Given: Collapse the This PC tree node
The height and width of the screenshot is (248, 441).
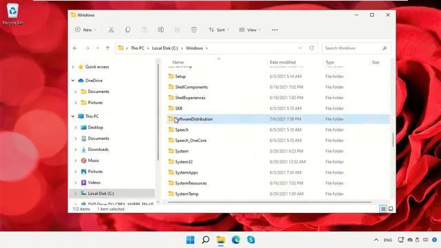Looking at the screenshot, I should (73, 116).
